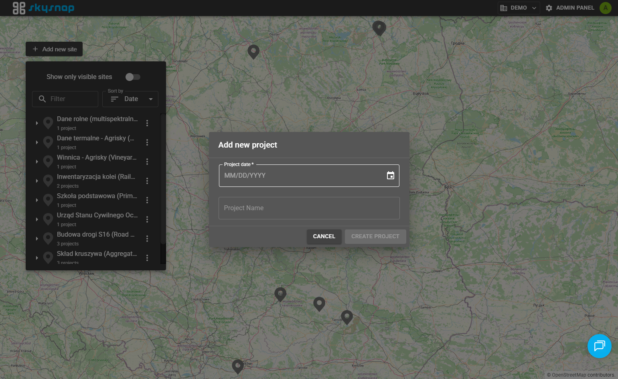Click the CREATE PROJECT button
The image size is (618, 379).
point(375,237)
